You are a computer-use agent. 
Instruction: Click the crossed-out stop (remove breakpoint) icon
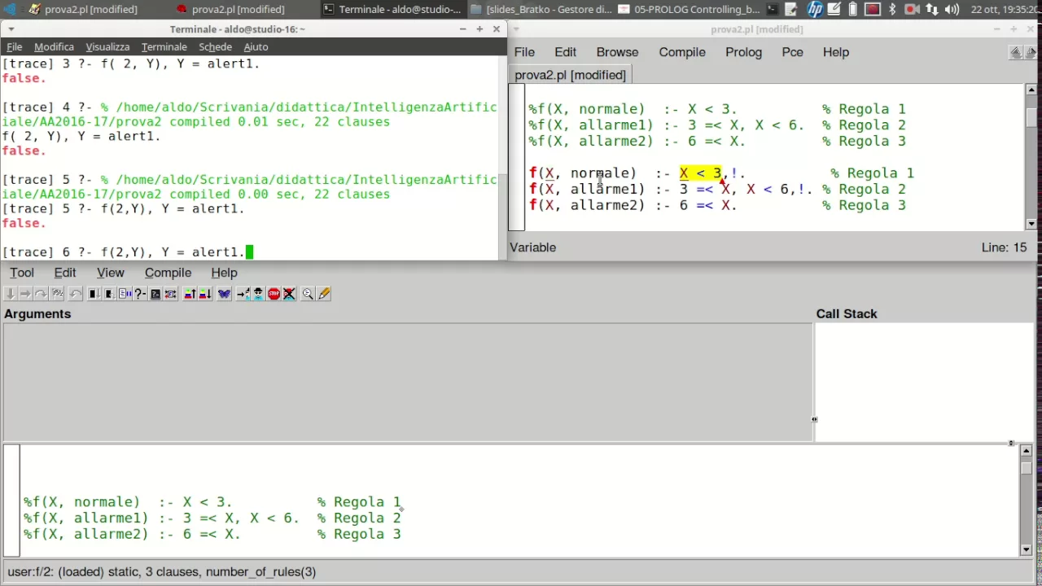(x=289, y=294)
